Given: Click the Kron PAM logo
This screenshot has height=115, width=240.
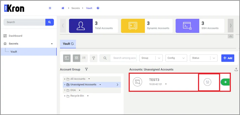Looking at the screenshot, I should pyautogui.click(x=14, y=8).
